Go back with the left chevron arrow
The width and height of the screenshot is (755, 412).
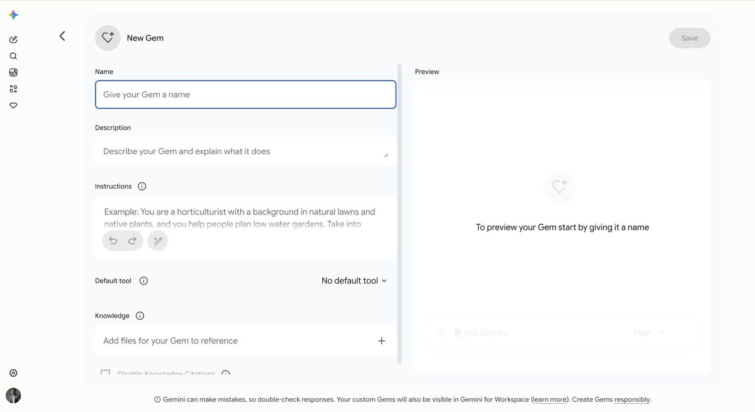point(62,36)
